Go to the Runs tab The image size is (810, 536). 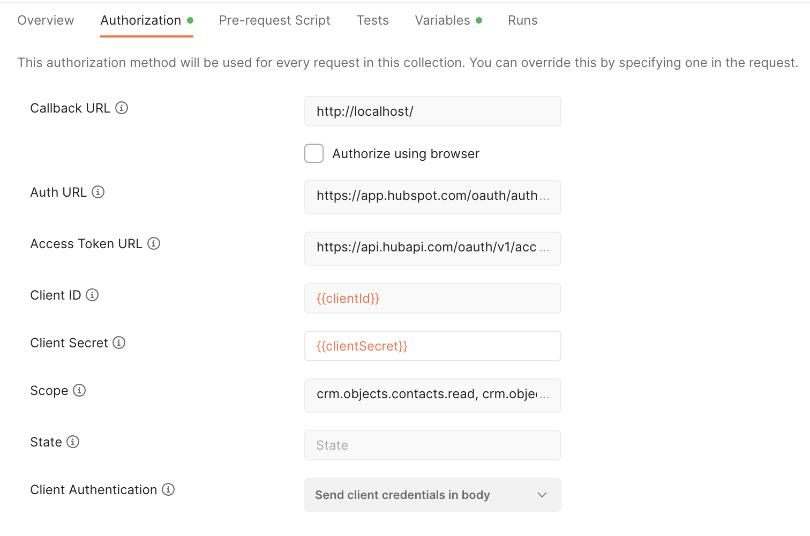522,20
